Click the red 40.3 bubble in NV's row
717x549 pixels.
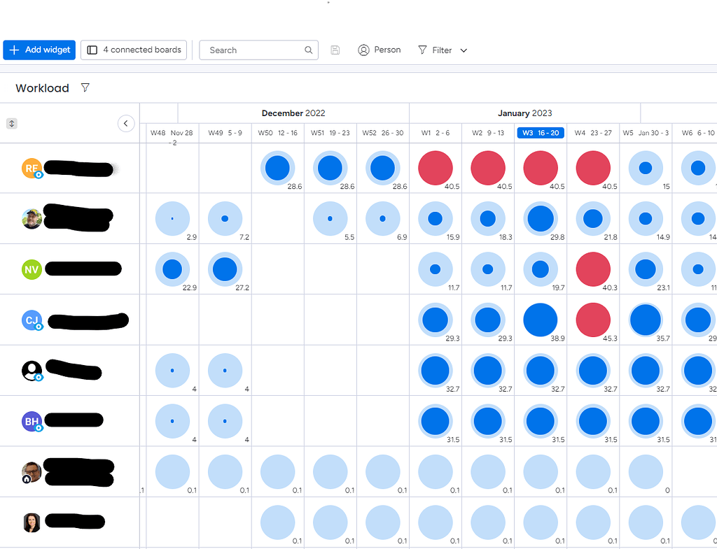(592, 269)
